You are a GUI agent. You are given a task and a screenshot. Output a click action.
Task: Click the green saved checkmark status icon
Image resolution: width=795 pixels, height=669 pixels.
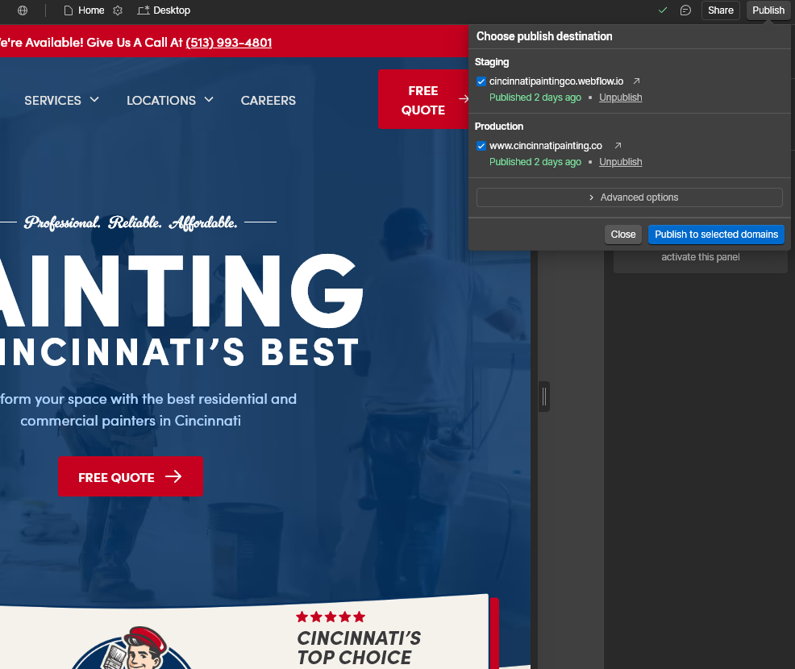pyautogui.click(x=662, y=10)
